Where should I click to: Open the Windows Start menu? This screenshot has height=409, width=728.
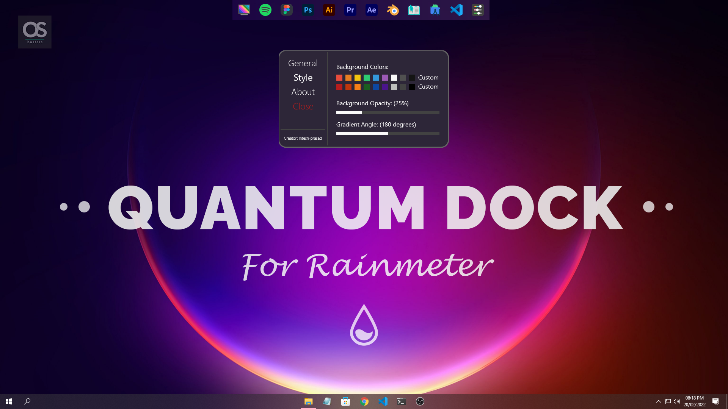(x=9, y=401)
